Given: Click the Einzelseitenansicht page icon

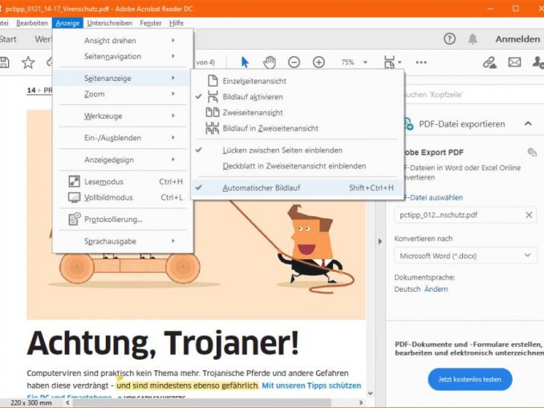Looking at the screenshot, I should [x=213, y=81].
